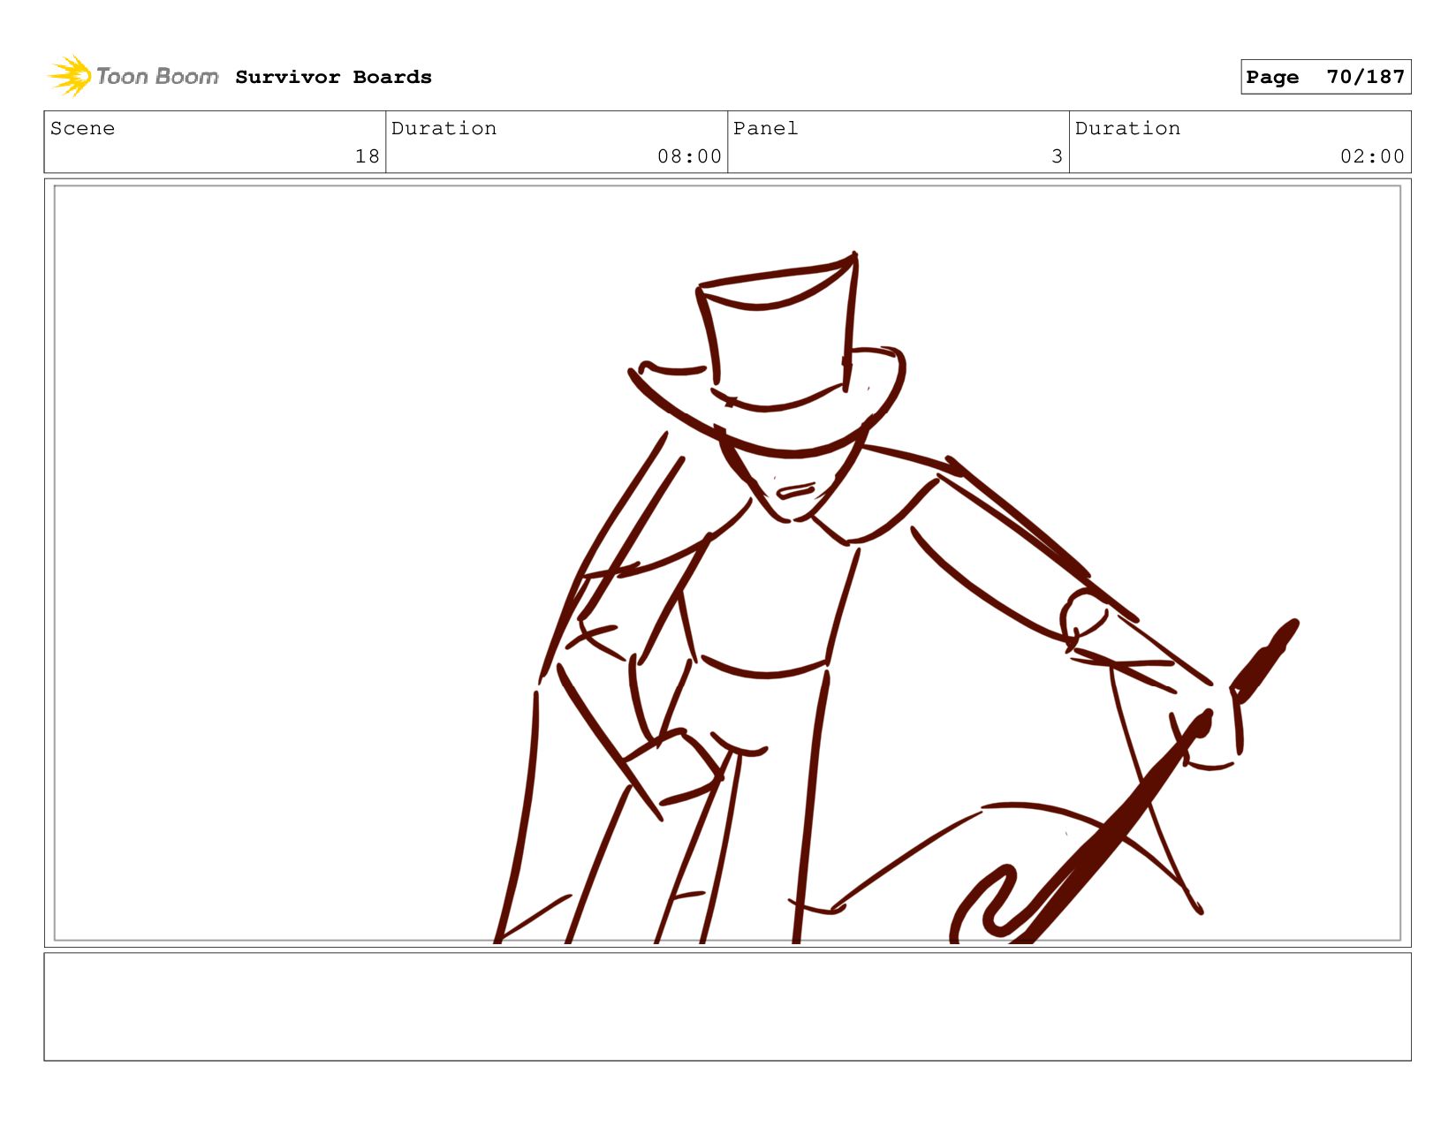Click the Scene label

click(82, 128)
